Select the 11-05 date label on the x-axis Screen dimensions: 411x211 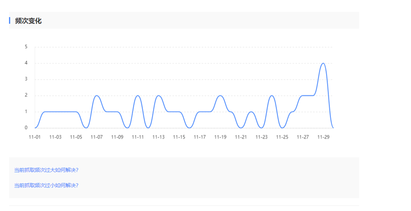[x=76, y=137]
